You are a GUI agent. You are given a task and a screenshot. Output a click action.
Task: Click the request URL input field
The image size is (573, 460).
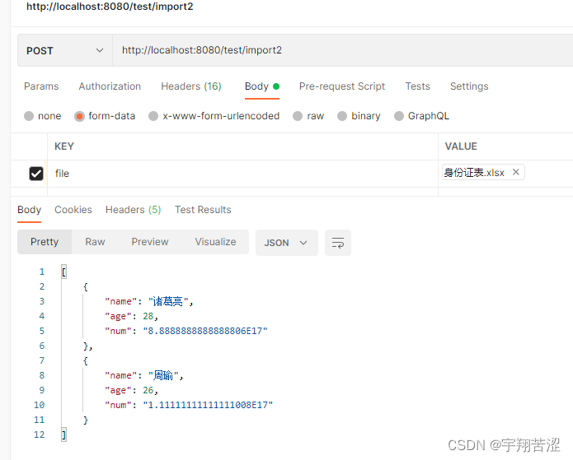pyautogui.click(x=343, y=50)
